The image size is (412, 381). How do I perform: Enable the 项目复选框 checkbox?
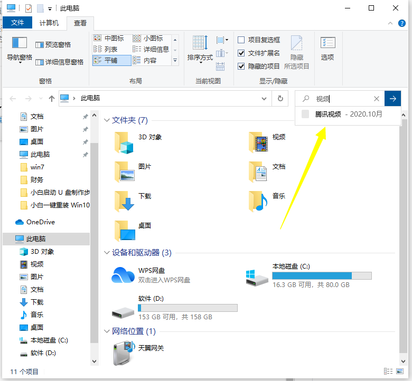tap(241, 40)
